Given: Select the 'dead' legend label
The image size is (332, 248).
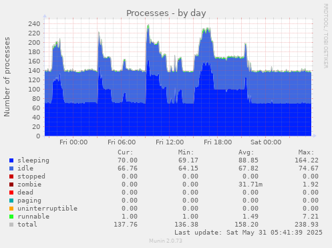Looking at the screenshot, I should [25, 193].
